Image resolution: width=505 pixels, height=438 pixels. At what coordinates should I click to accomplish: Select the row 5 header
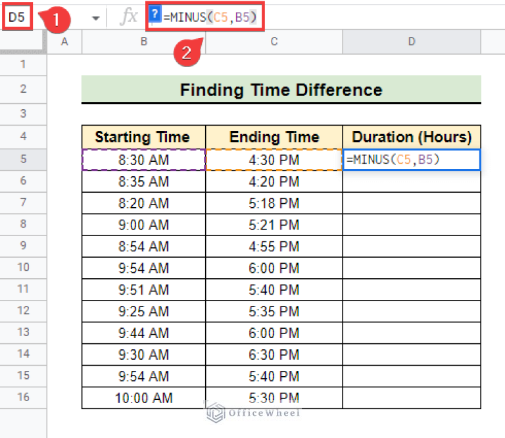[x=23, y=160]
